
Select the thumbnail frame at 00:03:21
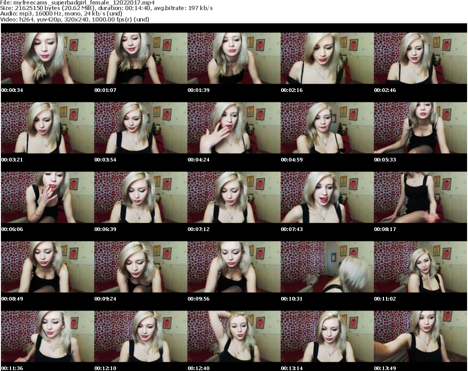pos(48,128)
